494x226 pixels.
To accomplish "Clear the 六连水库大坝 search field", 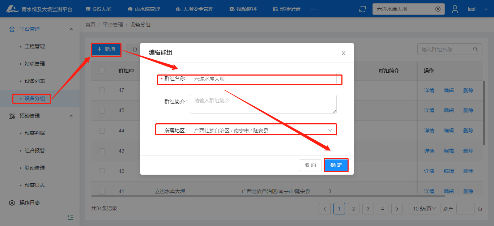I will coord(438,9).
